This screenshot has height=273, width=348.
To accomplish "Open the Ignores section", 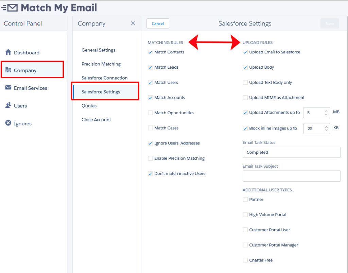I will [x=23, y=124].
